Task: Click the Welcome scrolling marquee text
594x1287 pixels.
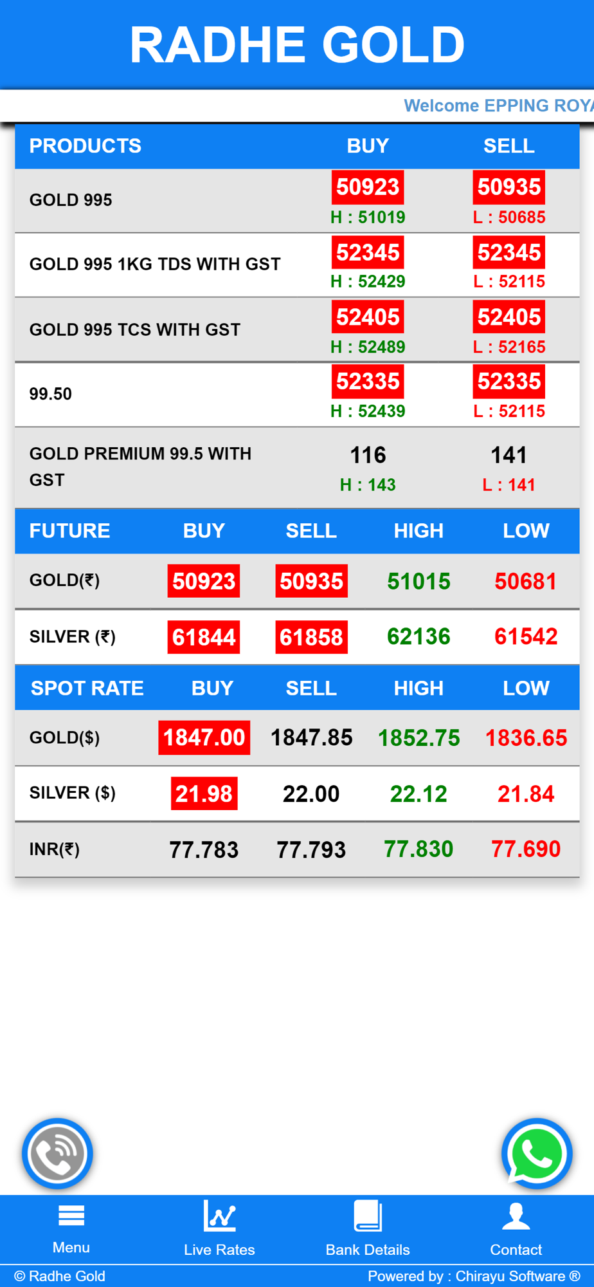Action: [x=498, y=106]
